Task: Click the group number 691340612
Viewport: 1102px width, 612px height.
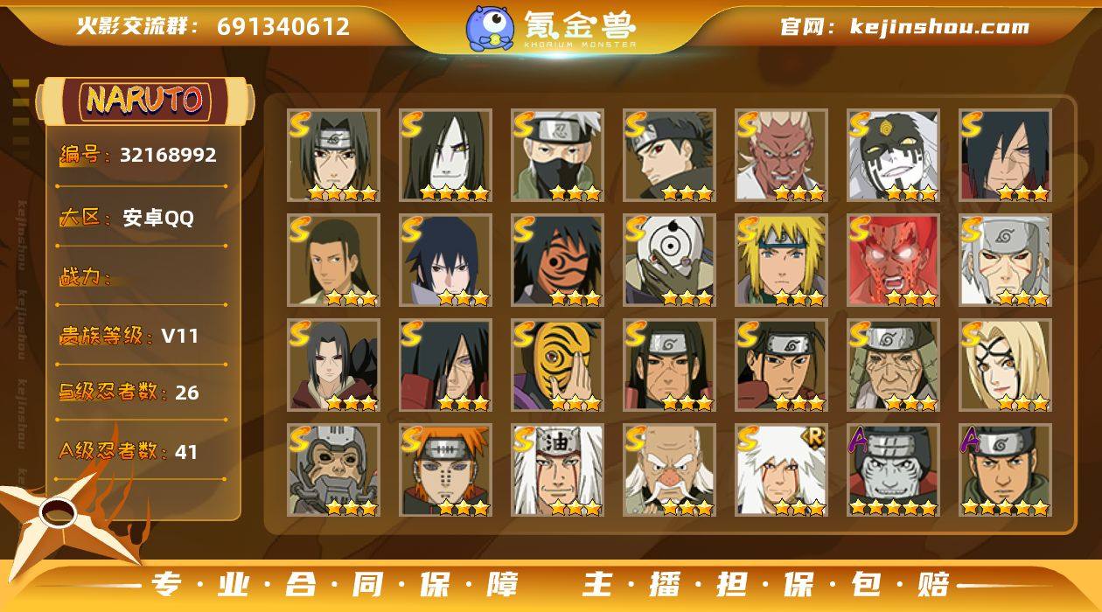Action: click(283, 27)
